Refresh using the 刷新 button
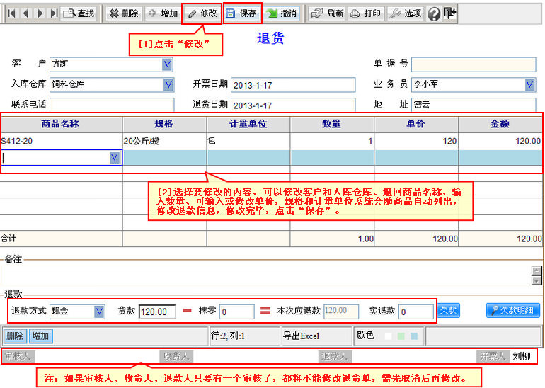This screenshot has width=545, height=388. (328, 13)
